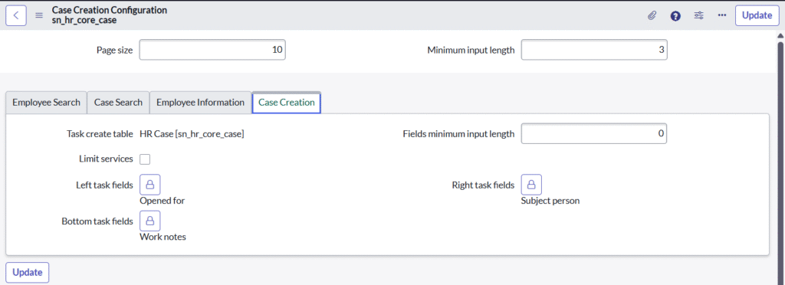Click the Update button in header
Viewport: 785px width, 285px height.
(x=757, y=15)
